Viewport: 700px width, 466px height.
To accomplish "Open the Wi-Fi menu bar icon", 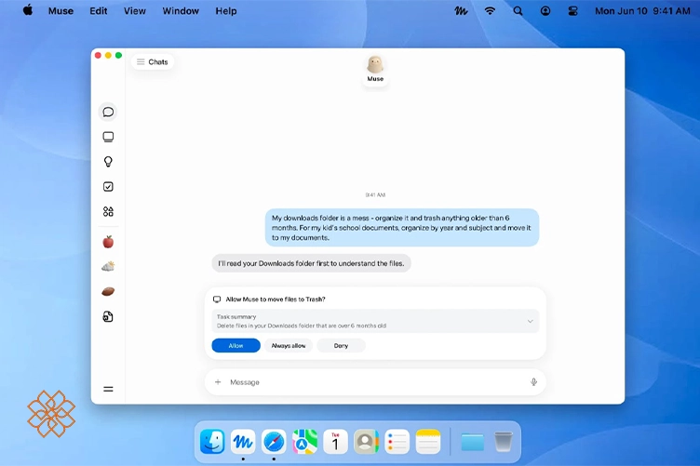I will point(490,11).
